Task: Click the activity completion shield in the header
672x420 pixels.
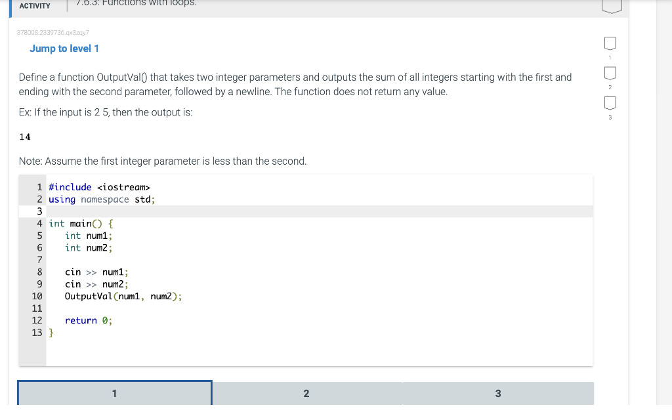Action: [x=612, y=6]
